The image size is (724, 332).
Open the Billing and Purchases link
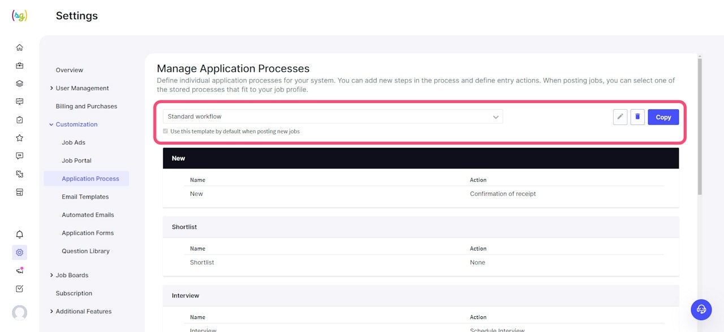tap(87, 106)
